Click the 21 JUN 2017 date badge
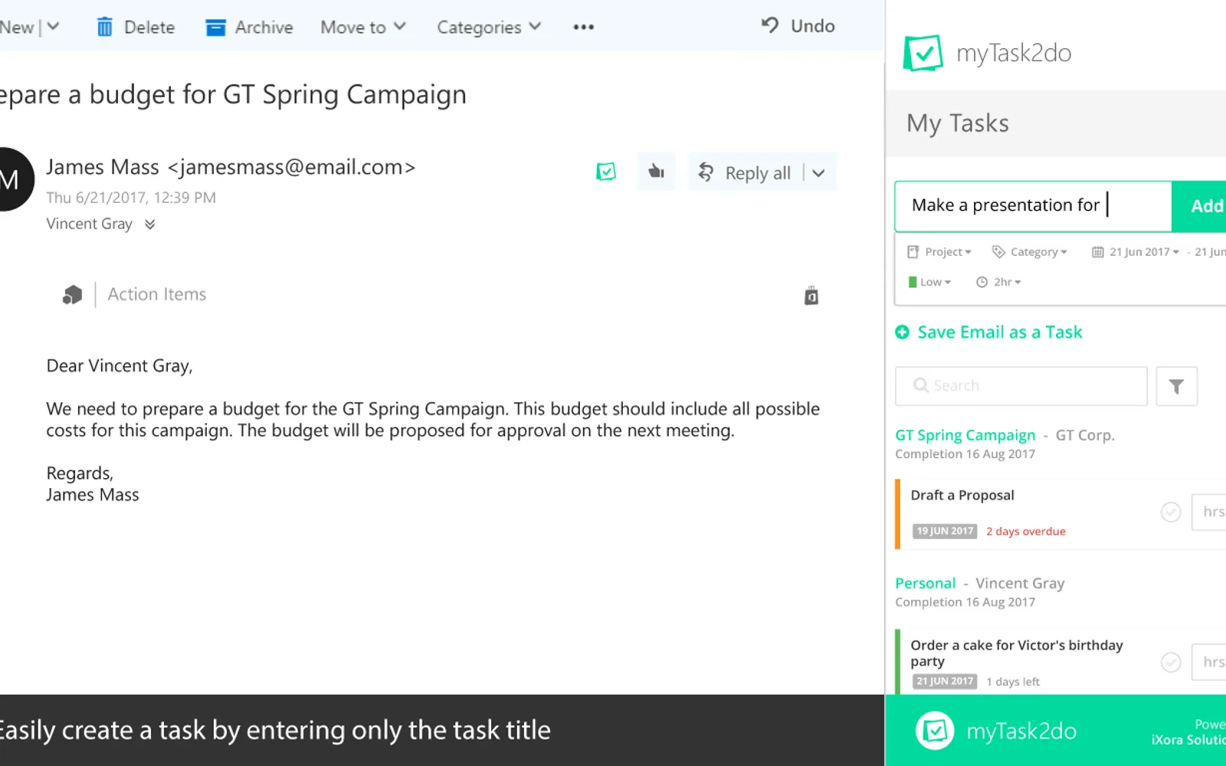The height and width of the screenshot is (766, 1226). (x=945, y=681)
